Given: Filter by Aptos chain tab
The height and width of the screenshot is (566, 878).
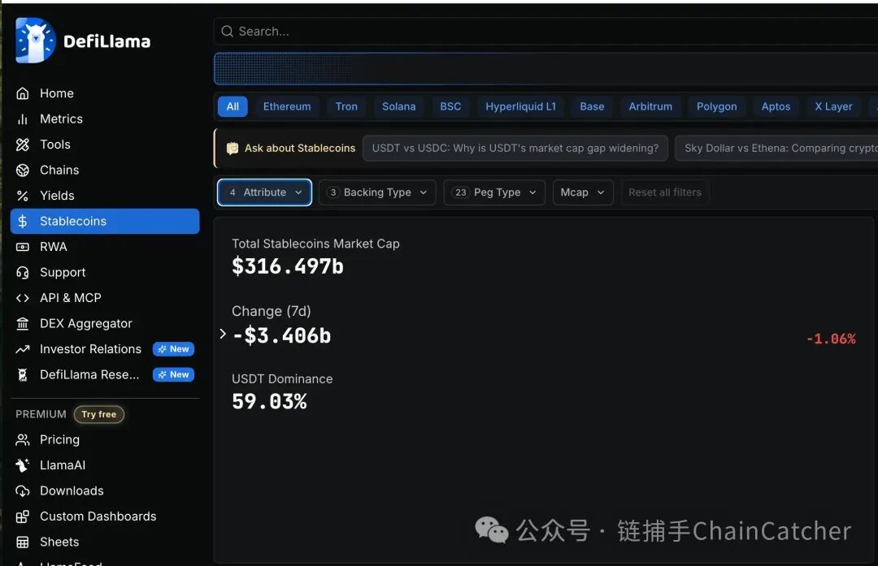Looking at the screenshot, I should pyautogui.click(x=776, y=106).
